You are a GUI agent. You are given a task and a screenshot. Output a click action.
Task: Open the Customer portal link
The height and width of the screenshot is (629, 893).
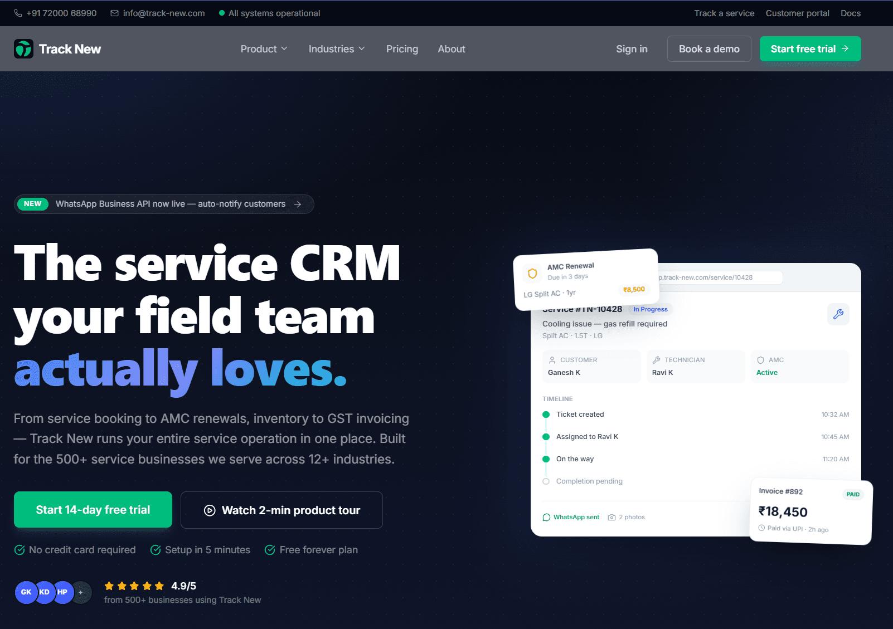[797, 13]
